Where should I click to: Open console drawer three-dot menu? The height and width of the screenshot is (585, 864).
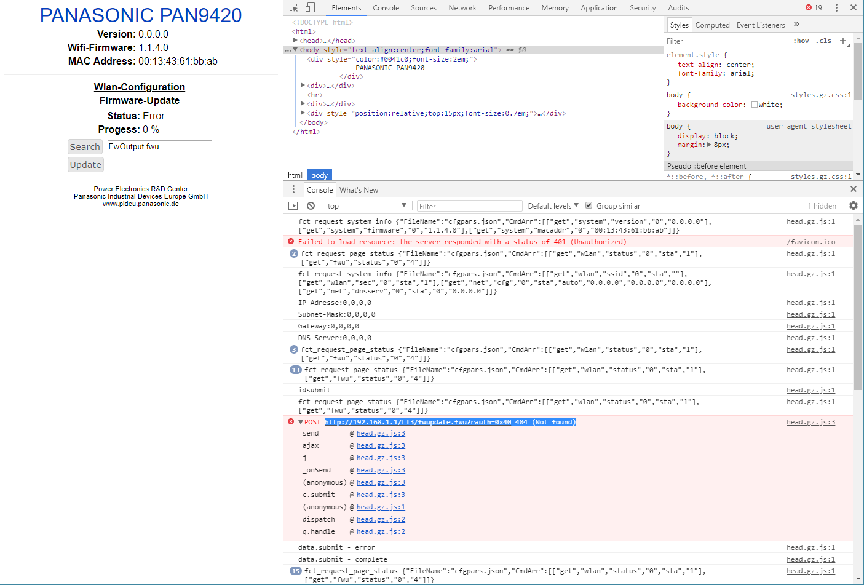[x=293, y=189]
